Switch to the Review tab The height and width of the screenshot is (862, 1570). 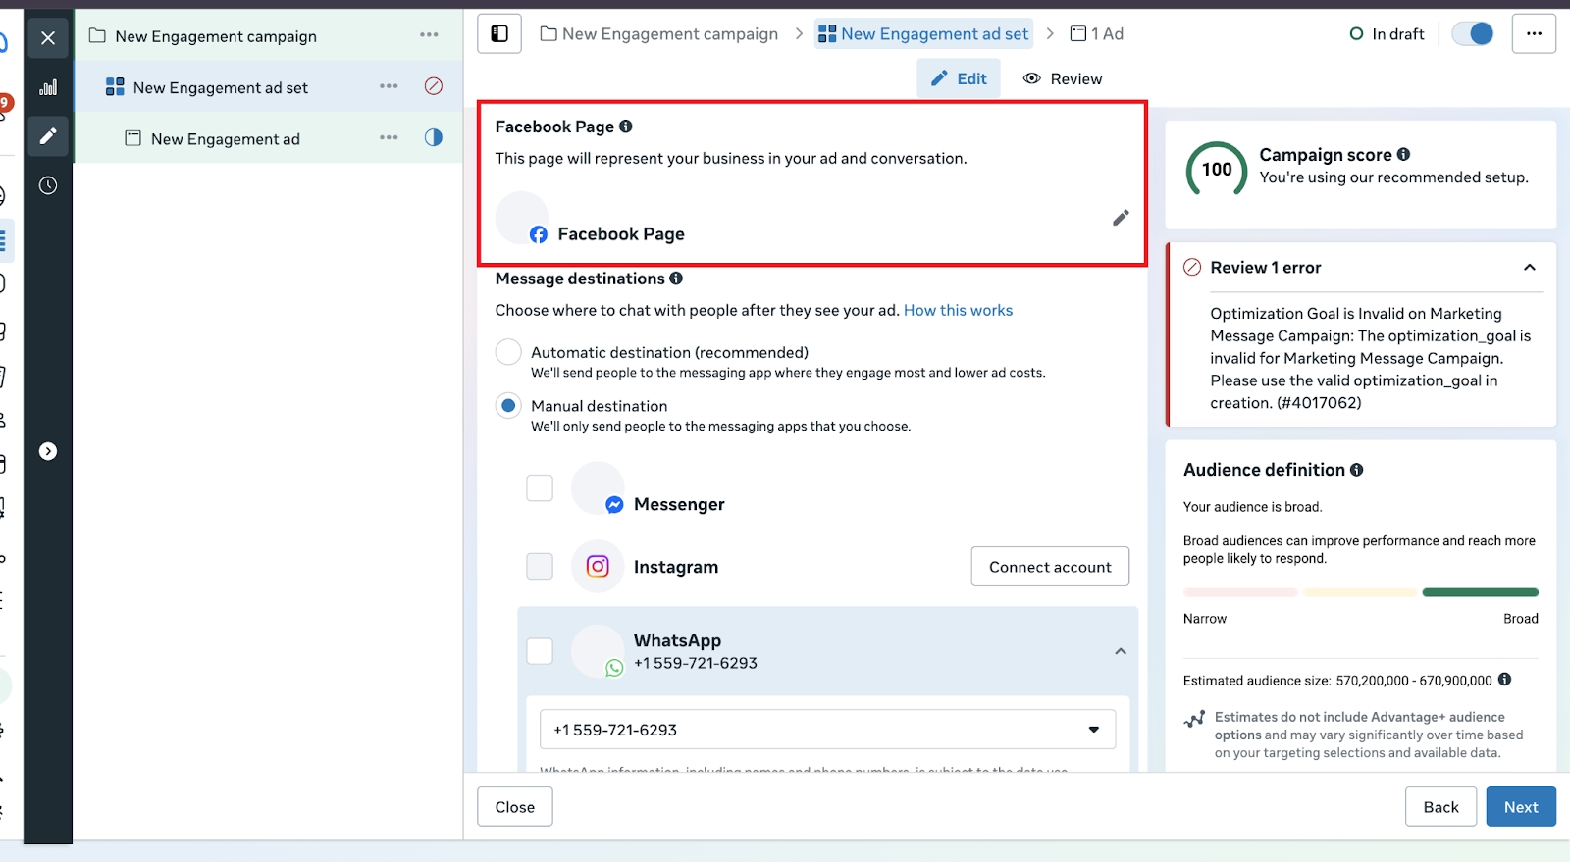(x=1063, y=78)
